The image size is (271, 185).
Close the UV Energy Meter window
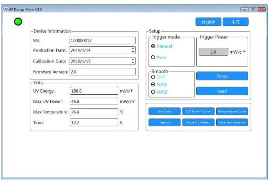click(261, 9)
